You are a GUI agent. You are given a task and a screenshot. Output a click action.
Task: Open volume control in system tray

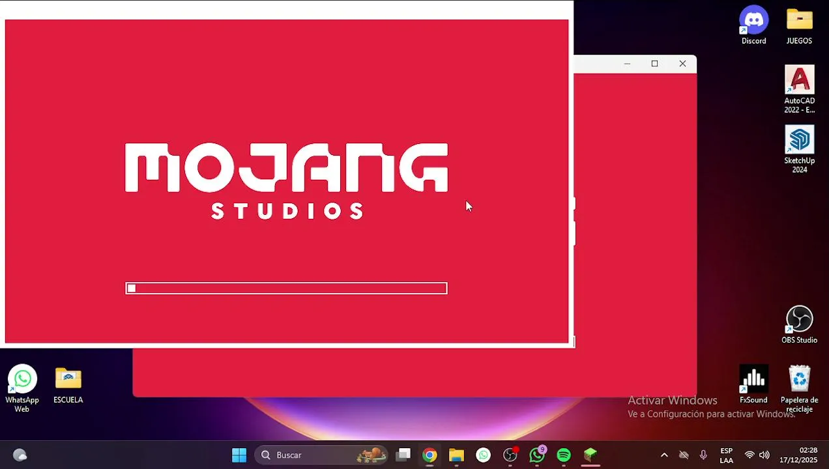coord(764,455)
